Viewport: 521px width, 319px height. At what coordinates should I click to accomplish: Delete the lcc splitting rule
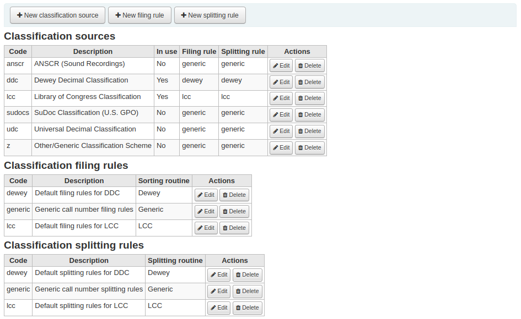248,307
